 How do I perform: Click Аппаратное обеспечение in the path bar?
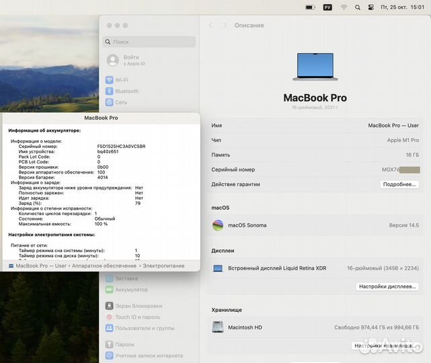tap(106, 266)
